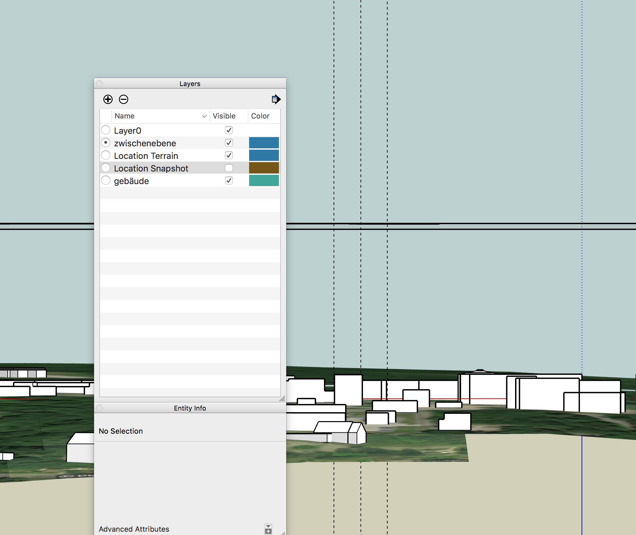The image size is (636, 535).
Task: Hide the Location Terrain layer
Action: click(229, 155)
